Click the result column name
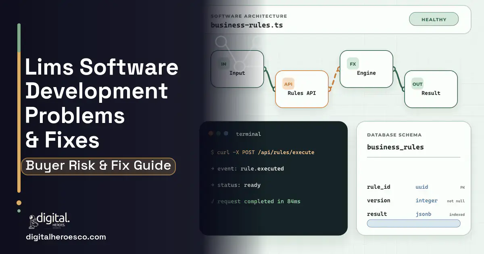Viewport: 484px width, 254px height. [x=377, y=214]
